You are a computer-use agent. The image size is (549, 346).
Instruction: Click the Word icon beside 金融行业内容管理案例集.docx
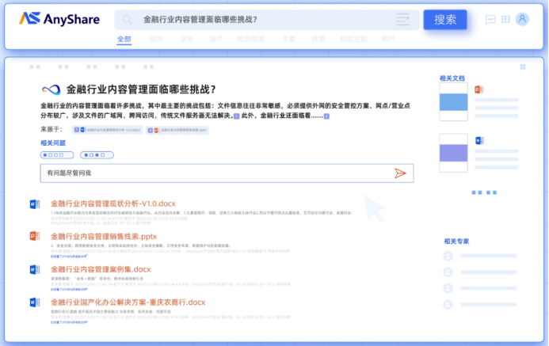(x=35, y=269)
